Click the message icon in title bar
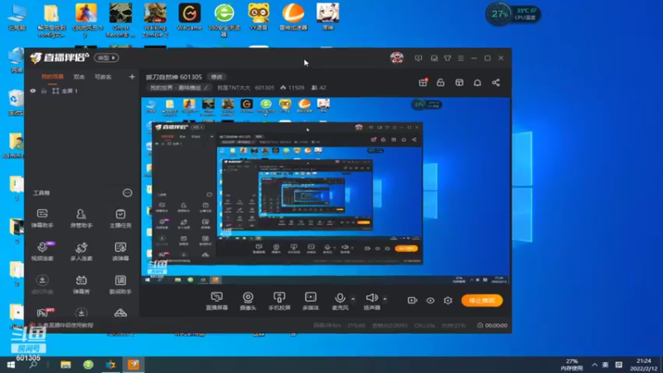Viewport: 663px width, 373px height. pyautogui.click(x=434, y=58)
